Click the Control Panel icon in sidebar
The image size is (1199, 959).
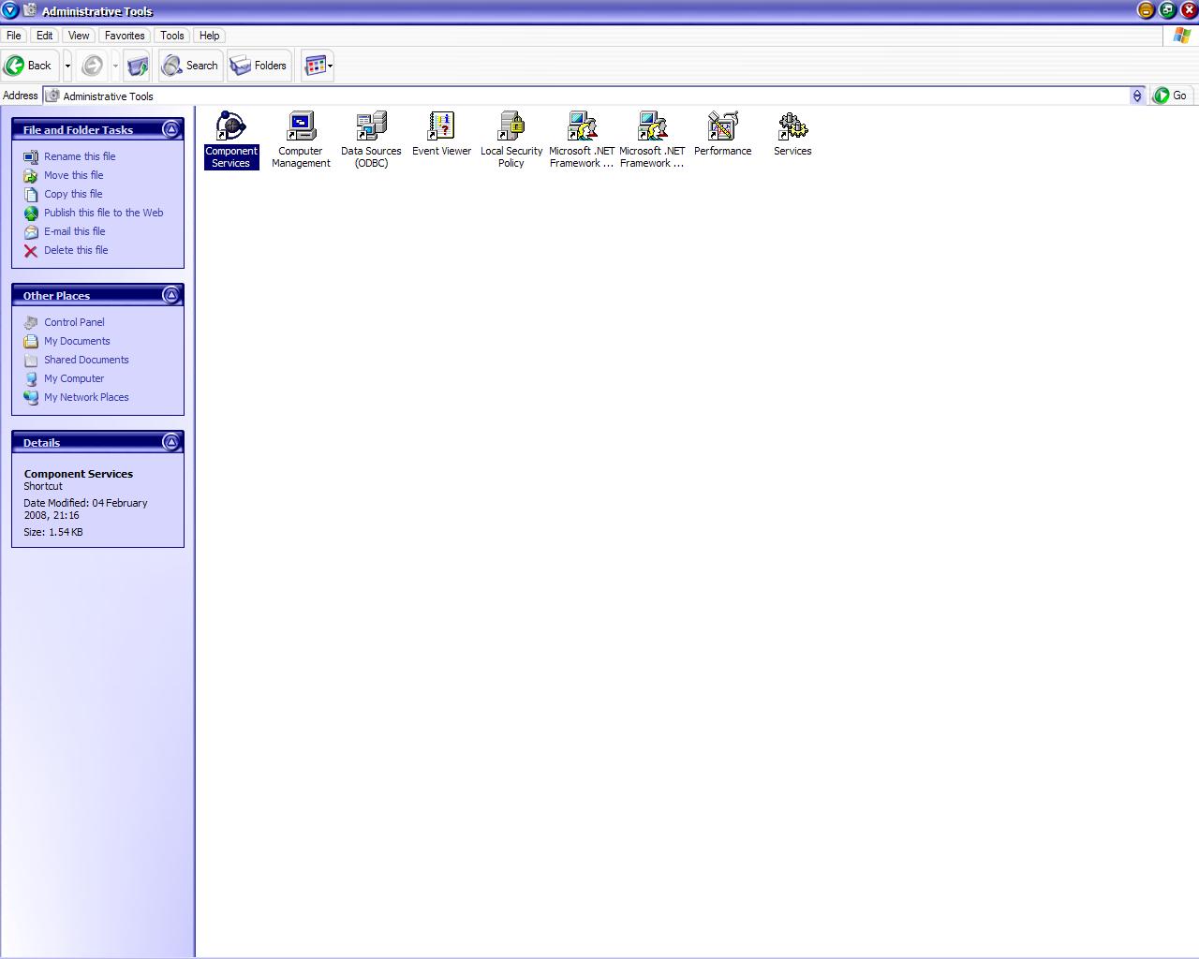coord(31,322)
